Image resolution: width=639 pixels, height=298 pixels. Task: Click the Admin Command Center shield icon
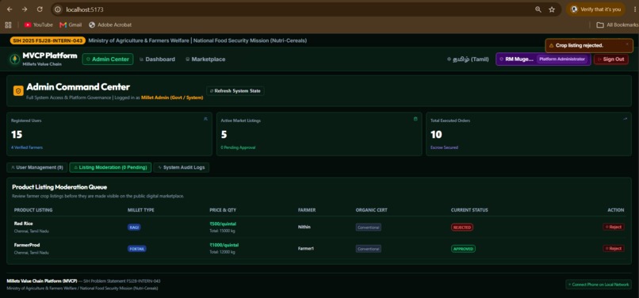pos(18,90)
